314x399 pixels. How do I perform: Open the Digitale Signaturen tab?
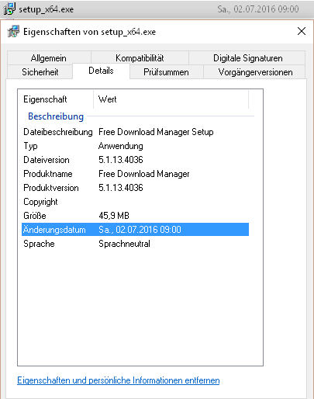click(247, 58)
